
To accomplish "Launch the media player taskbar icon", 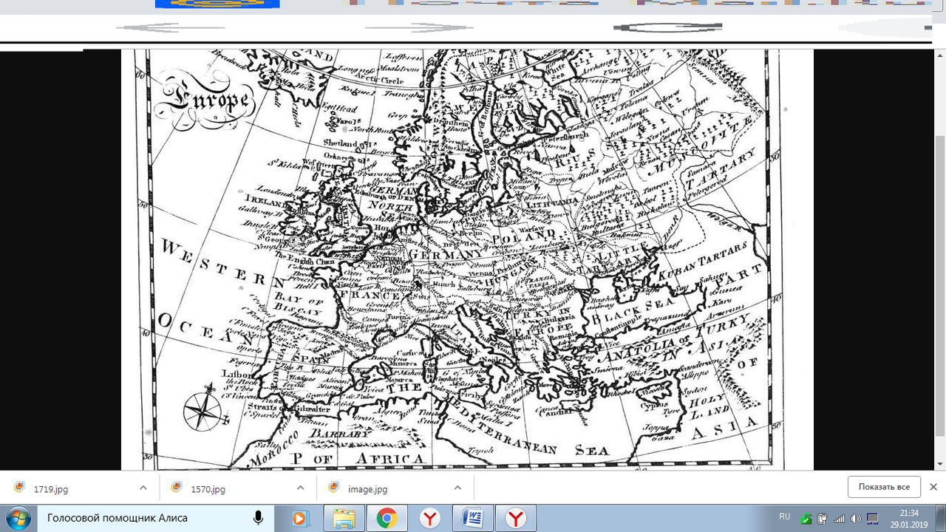I will 300,519.
